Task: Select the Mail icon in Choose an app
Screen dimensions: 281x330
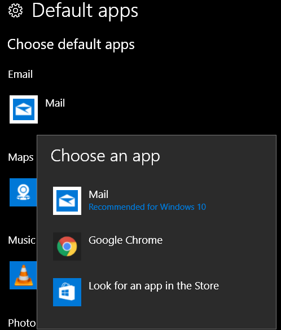Action: [x=67, y=201]
